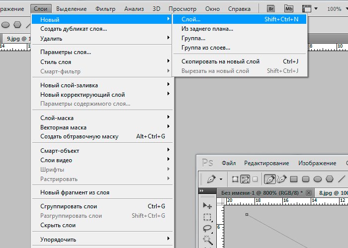The image size is (348, 248).
Task: Select the Lasso tool in the toolbox
Action: point(207,228)
